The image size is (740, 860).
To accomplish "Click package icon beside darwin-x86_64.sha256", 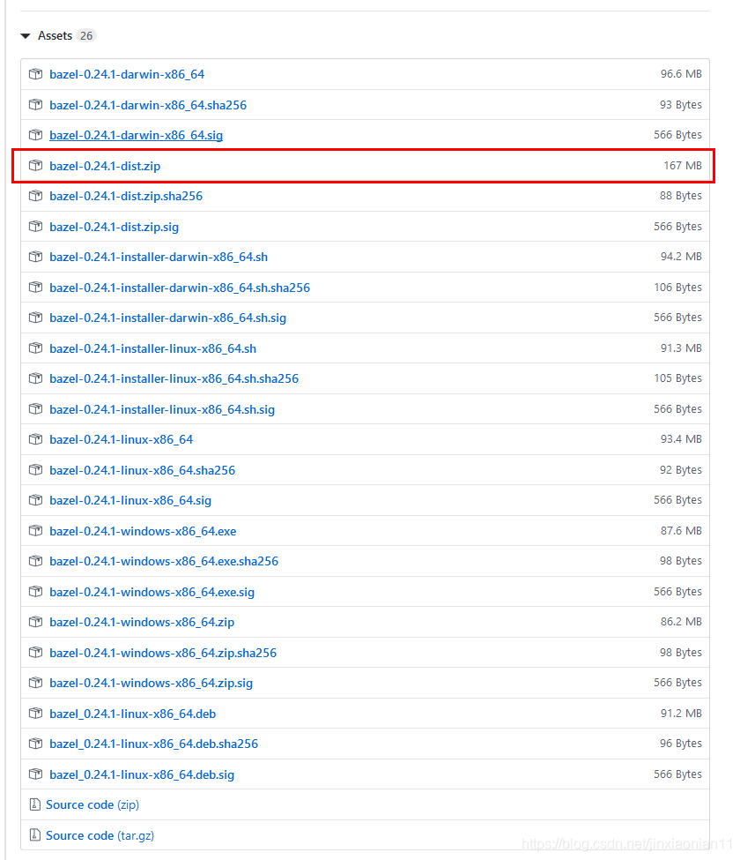I will (x=35, y=104).
